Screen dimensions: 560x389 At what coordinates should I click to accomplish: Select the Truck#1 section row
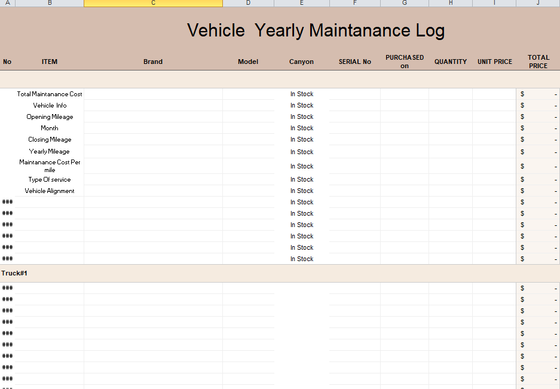[x=14, y=273]
